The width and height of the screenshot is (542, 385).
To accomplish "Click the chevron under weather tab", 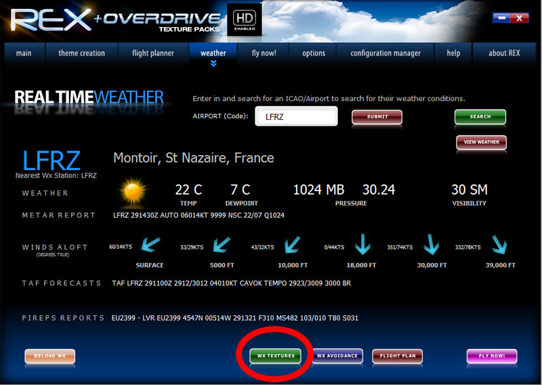I will tap(213, 63).
